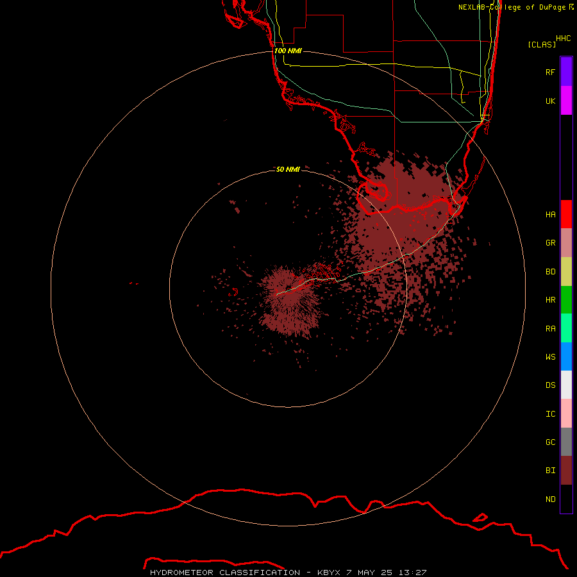Click the BI brown legend swatch
This screenshot has height=577, width=577.
click(x=566, y=471)
